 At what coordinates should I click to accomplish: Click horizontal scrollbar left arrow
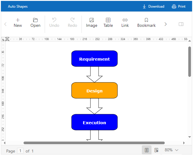tap(4, 143)
